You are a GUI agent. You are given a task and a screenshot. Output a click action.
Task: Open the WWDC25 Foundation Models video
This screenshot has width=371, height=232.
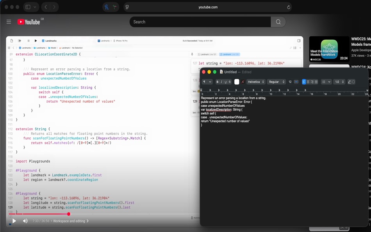coord(328,49)
